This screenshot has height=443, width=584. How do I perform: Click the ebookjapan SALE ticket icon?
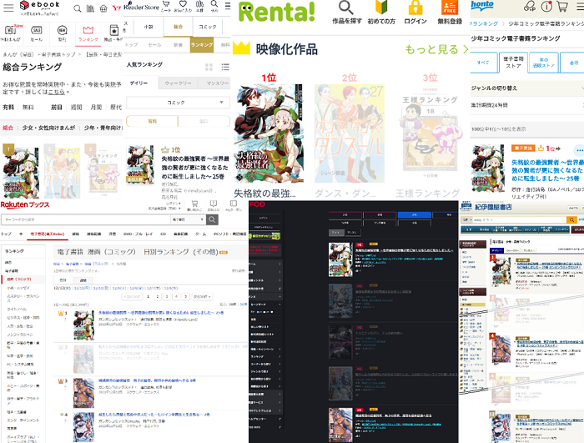coord(36,30)
